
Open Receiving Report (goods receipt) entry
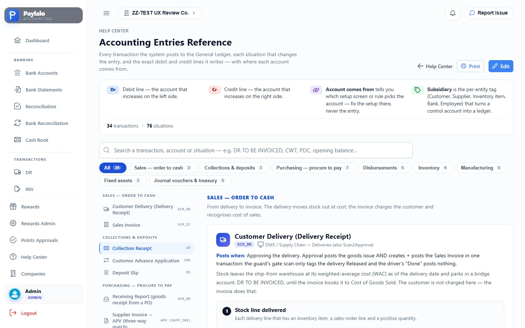tap(147, 300)
